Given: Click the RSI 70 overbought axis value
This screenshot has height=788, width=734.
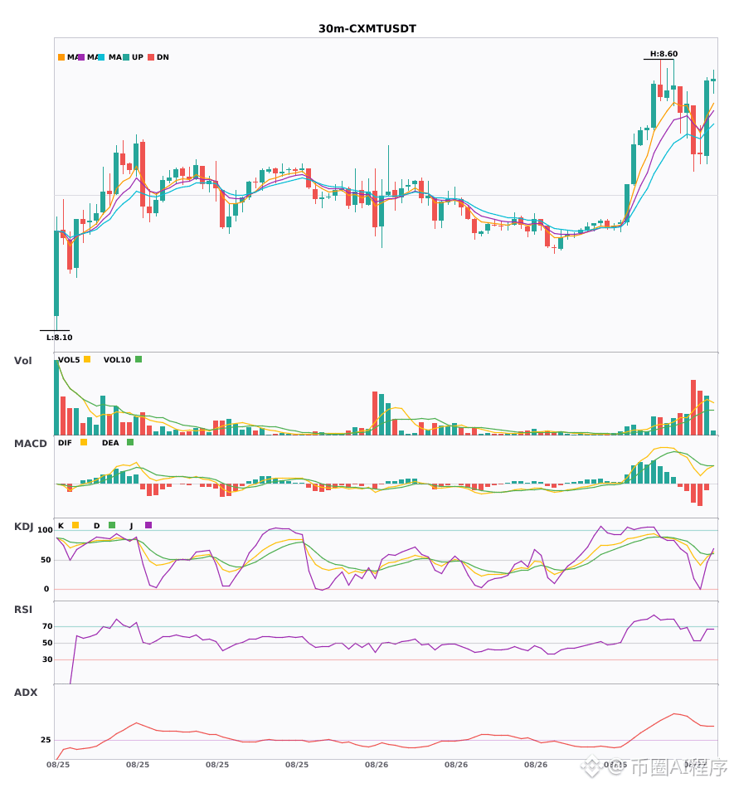Looking at the screenshot, I should point(47,626).
